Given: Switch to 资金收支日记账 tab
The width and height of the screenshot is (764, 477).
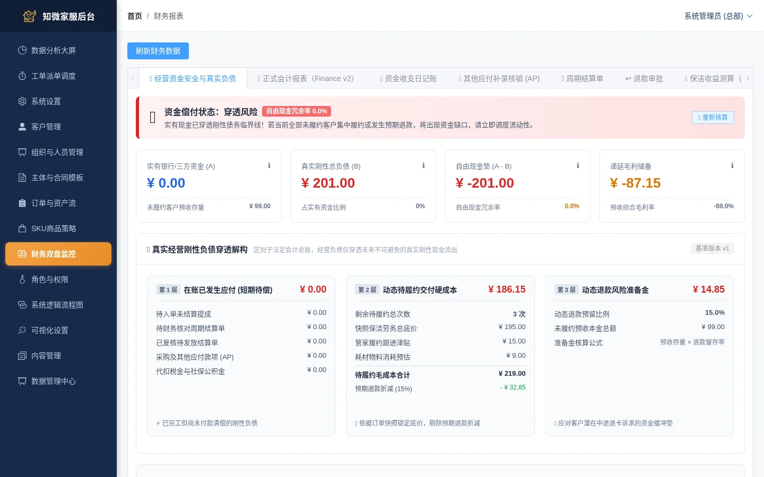Looking at the screenshot, I should point(409,78).
